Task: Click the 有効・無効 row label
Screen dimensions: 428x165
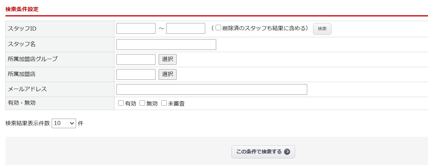Action: [x=22, y=103]
